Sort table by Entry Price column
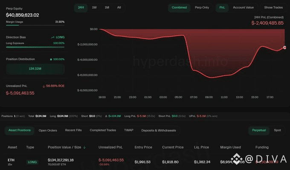290x170 pixels. click(x=143, y=147)
